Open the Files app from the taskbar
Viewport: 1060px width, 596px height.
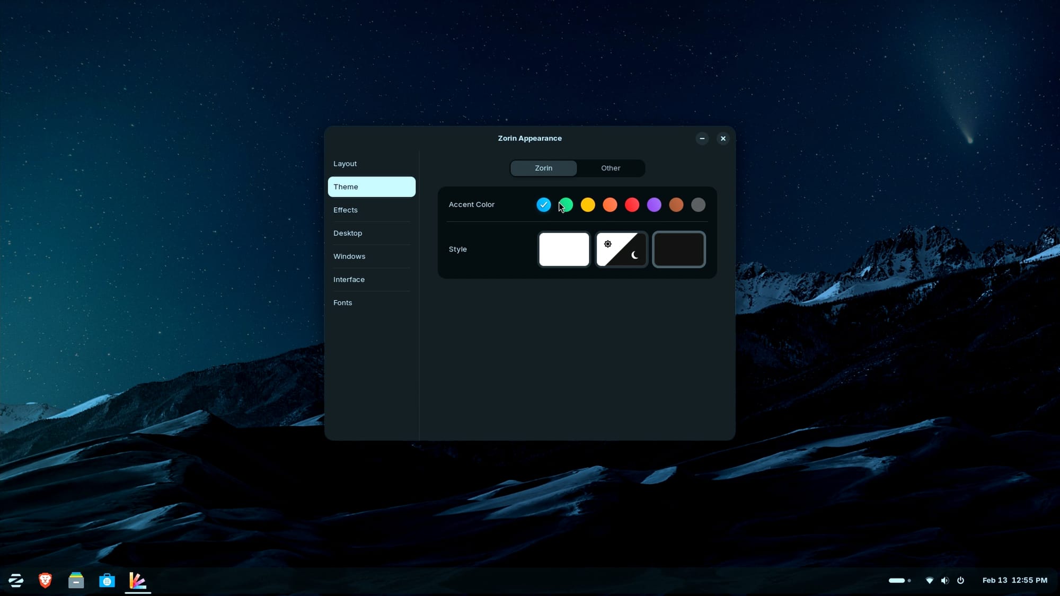click(x=76, y=580)
